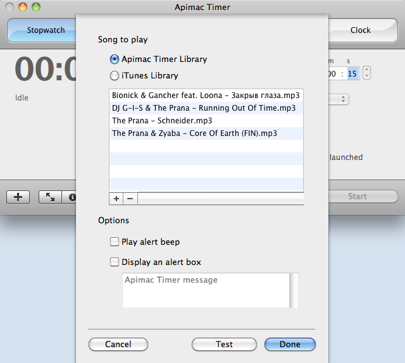Image resolution: width=405 pixels, height=363 pixels.
Task: Click the green zoom window button
Action: 36,7
